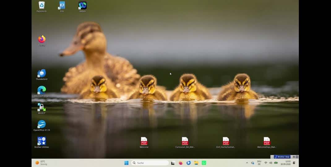The image size is (331, 167).
Task: Select the Curriculum_BA_Mat PDF file
Action: click(185, 143)
